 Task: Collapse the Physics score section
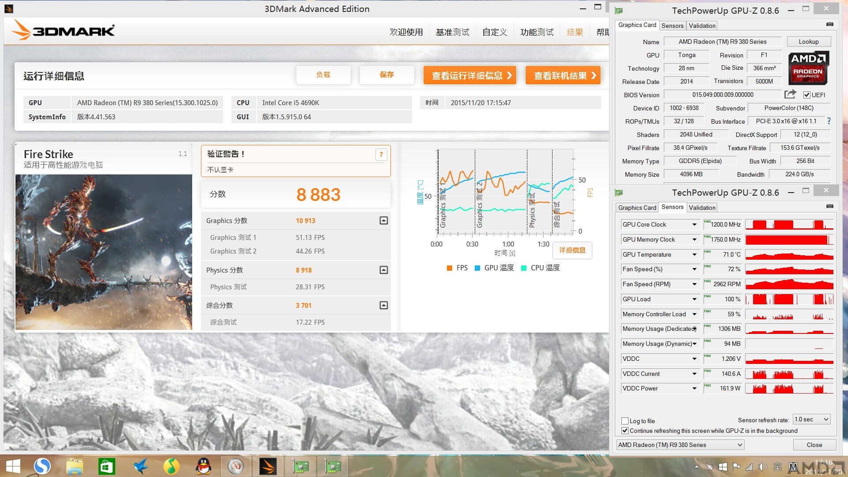[x=384, y=270]
